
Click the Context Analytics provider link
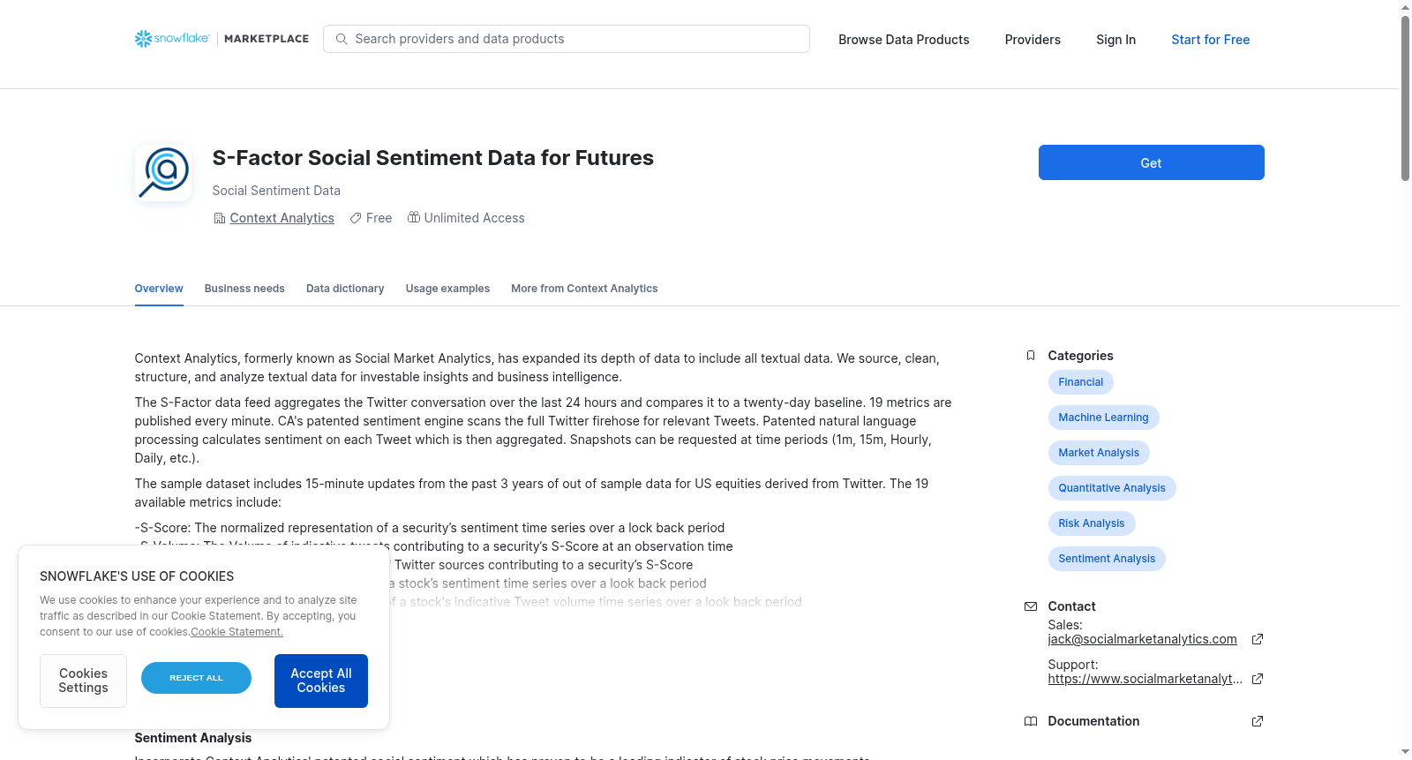(282, 218)
